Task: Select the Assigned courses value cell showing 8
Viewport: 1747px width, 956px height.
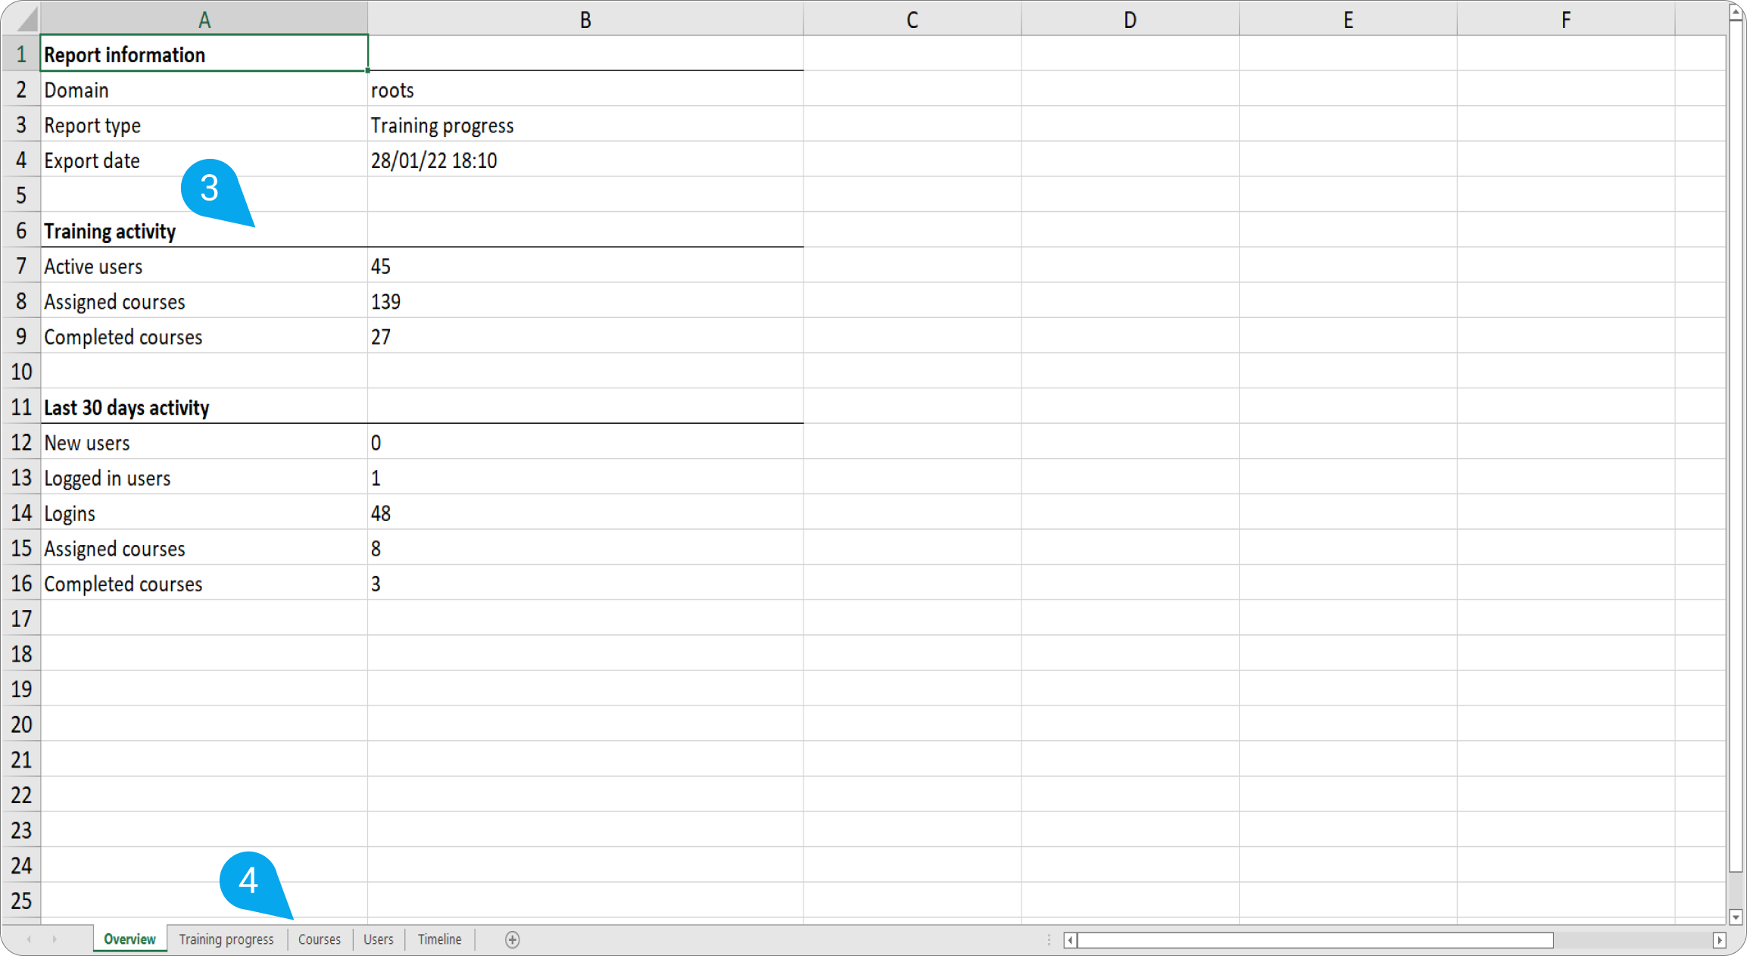Action: [x=585, y=548]
